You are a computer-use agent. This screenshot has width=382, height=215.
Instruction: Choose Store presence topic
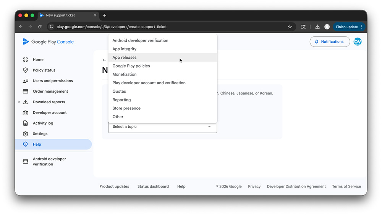tap(162, 108)
